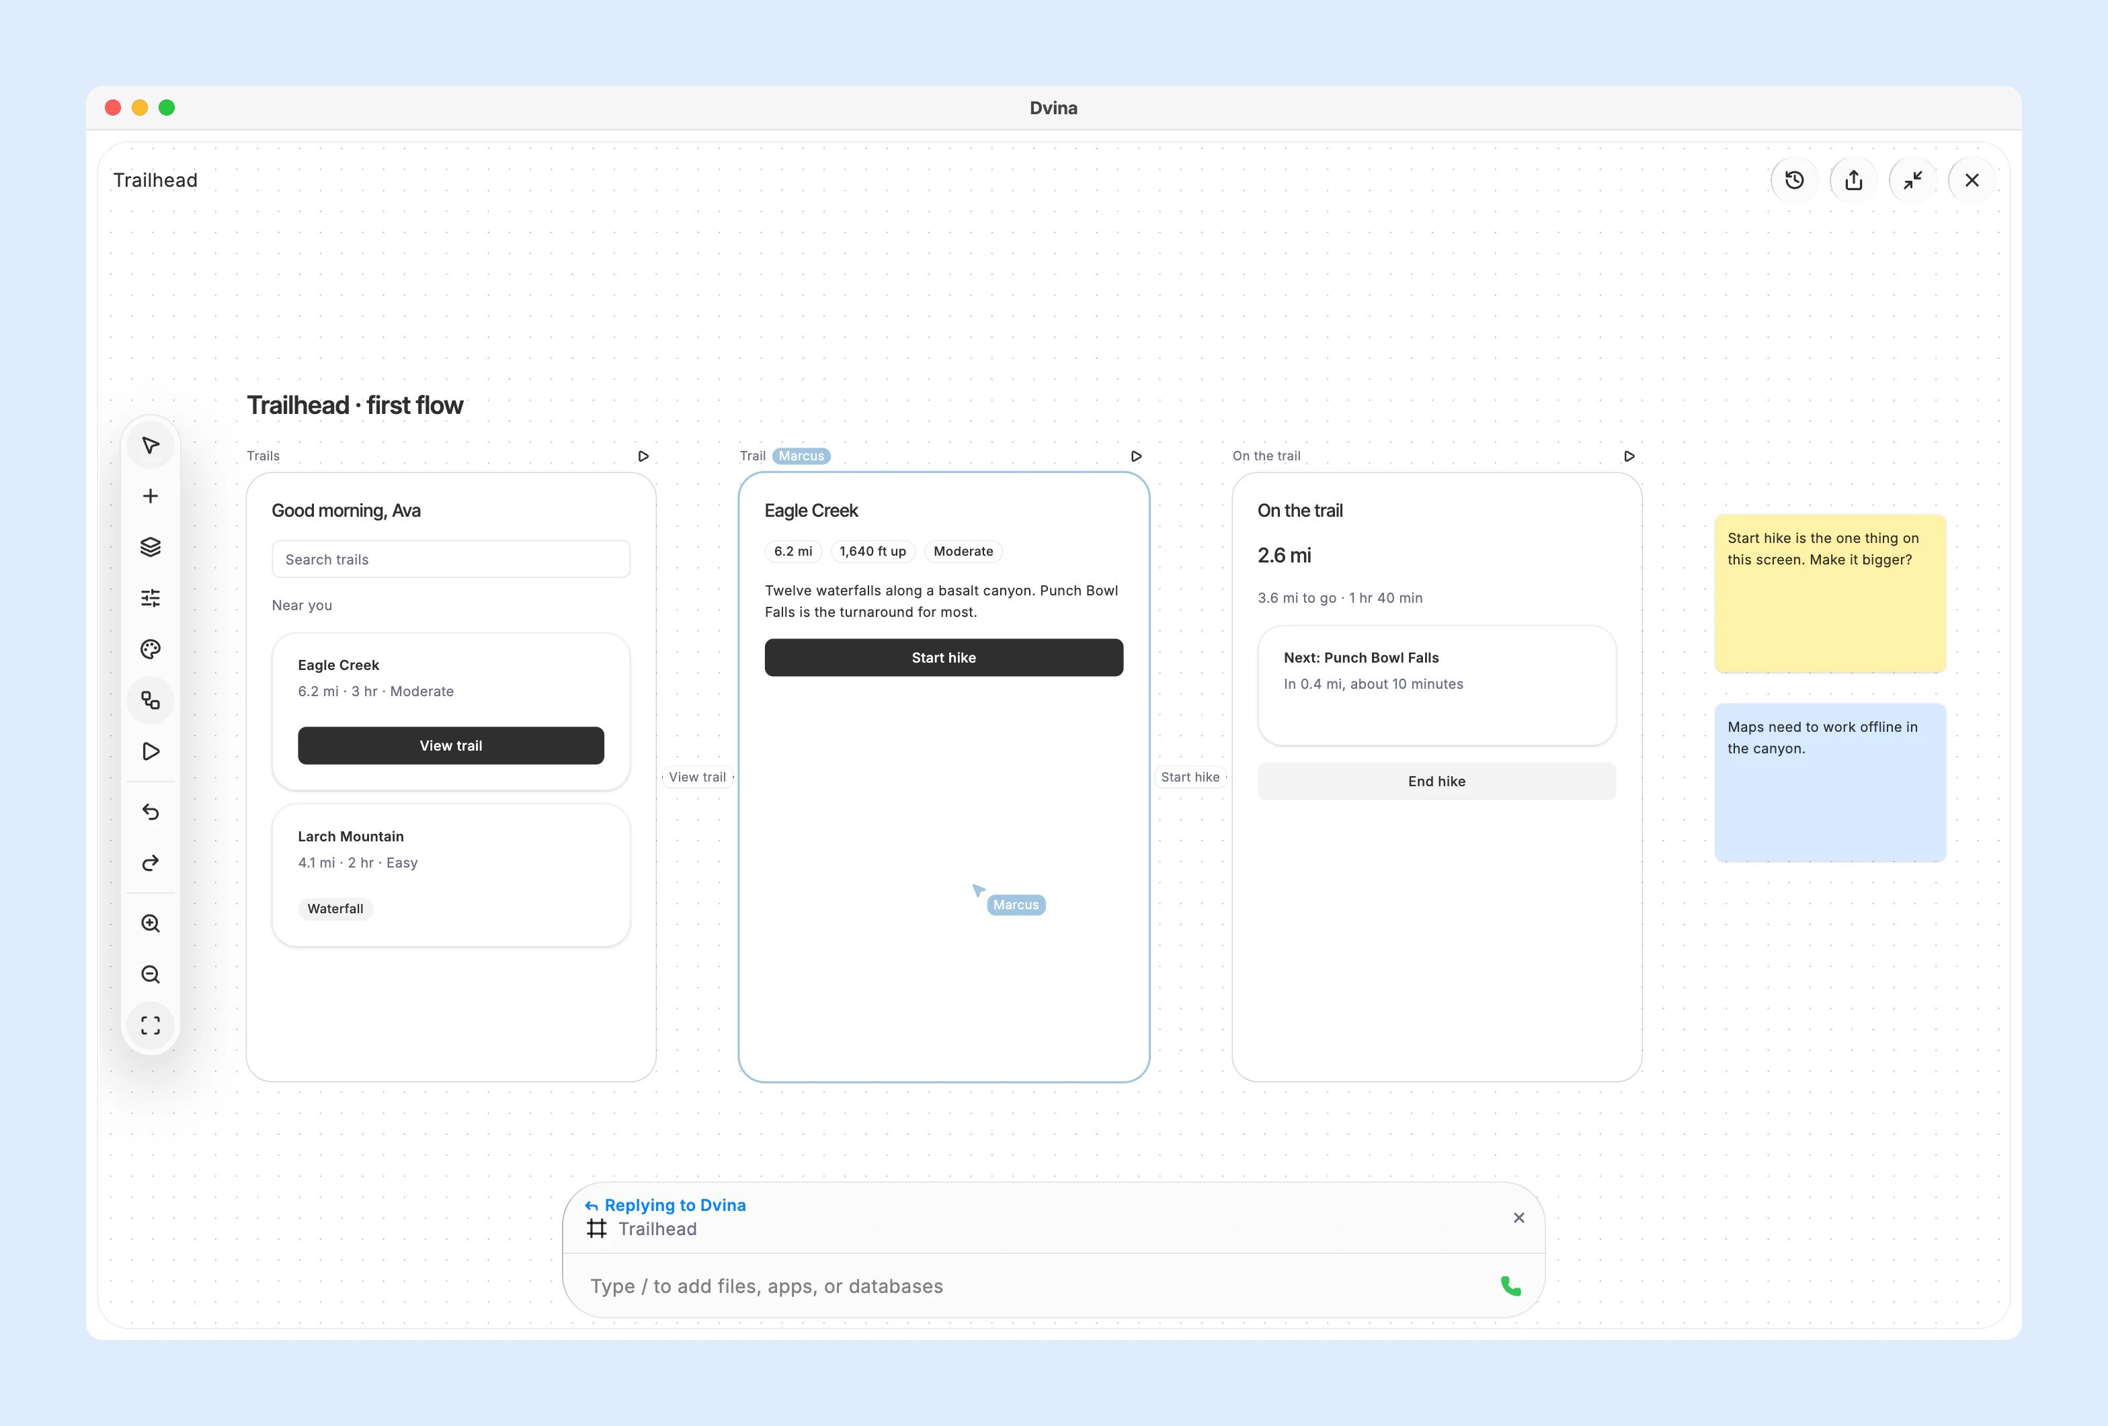Select the Waterfall tag
The height and width of the screenshot is (1426, 2108).
tap(335, 909)
